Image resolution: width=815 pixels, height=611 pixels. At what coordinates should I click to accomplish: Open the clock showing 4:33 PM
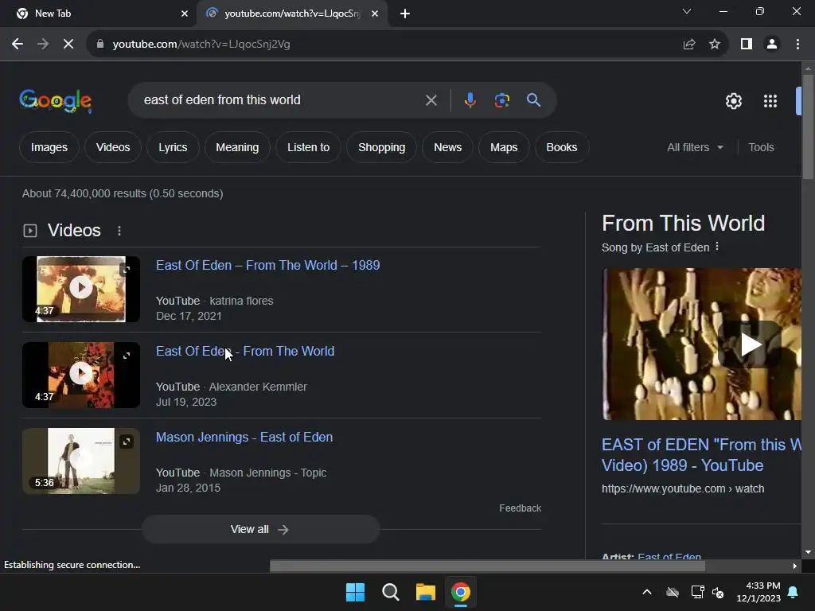coord(758,592)
